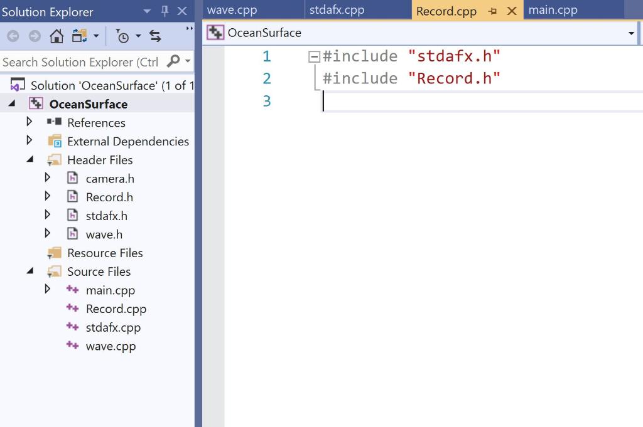
Task: Click the Resource Files folder icon
Action: [x=54, y=253]
